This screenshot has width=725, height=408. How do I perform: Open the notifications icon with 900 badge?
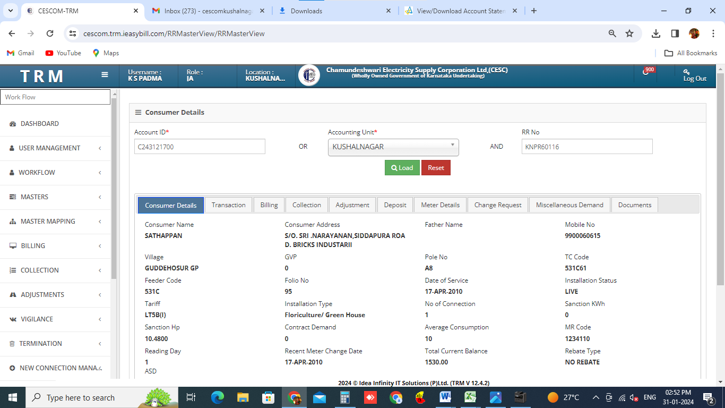click(x=646, y=72)
